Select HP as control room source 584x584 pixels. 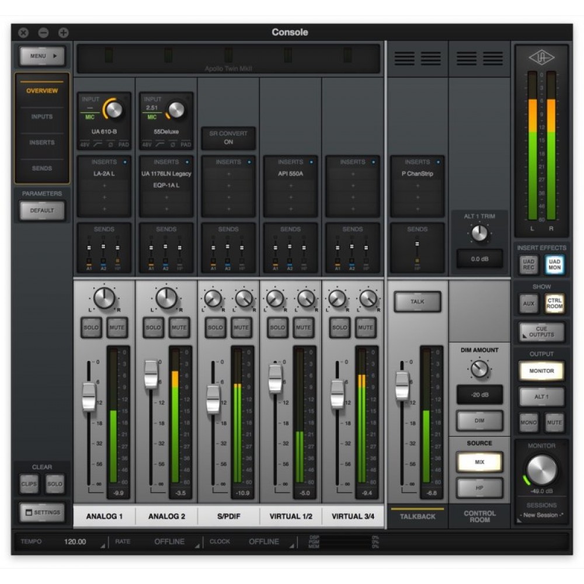(479, 488)
